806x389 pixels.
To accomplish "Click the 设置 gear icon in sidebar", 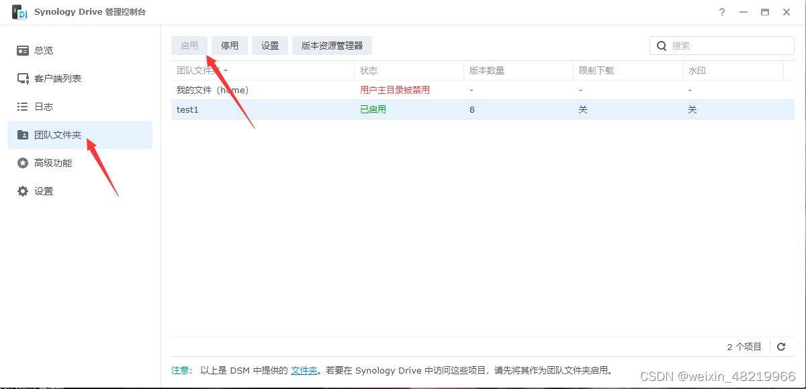I will (23, 191).
